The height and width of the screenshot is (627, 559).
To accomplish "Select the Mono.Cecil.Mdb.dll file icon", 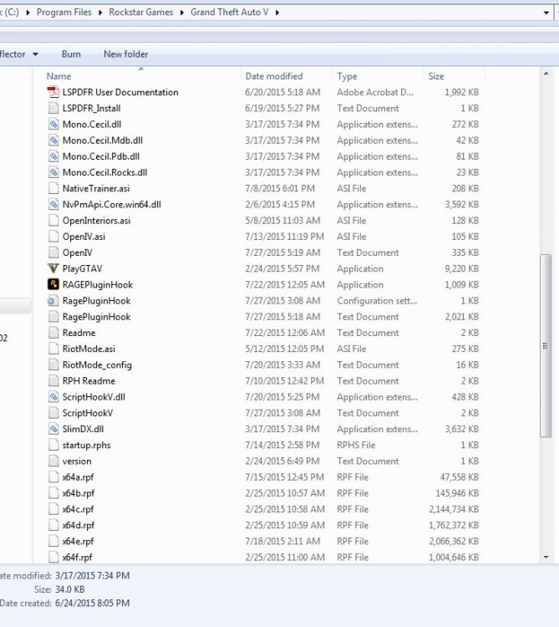I will tap(53, 140).
